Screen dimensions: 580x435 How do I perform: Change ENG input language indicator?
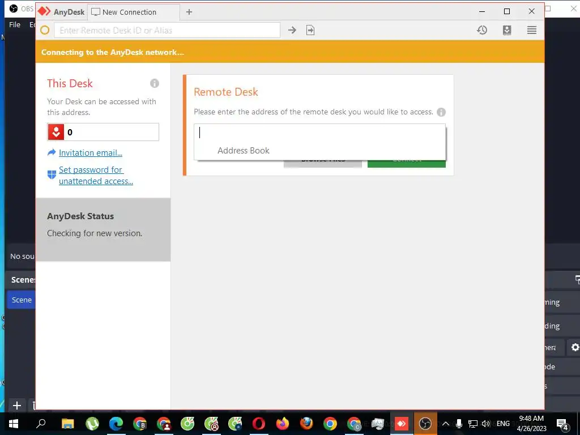coord(503,424)
